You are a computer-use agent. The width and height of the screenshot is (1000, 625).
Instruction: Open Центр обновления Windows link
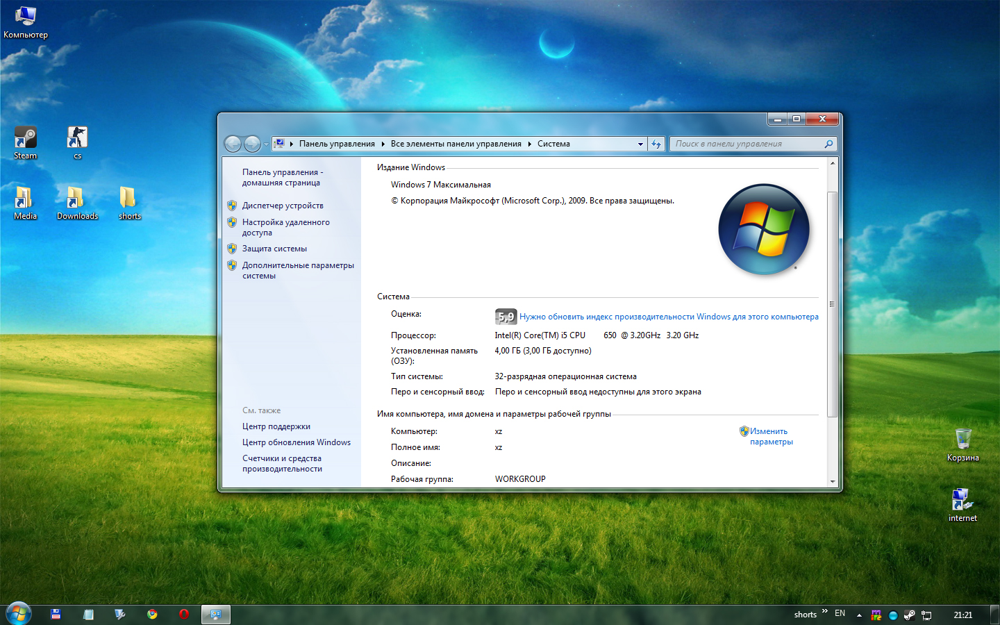297,442
